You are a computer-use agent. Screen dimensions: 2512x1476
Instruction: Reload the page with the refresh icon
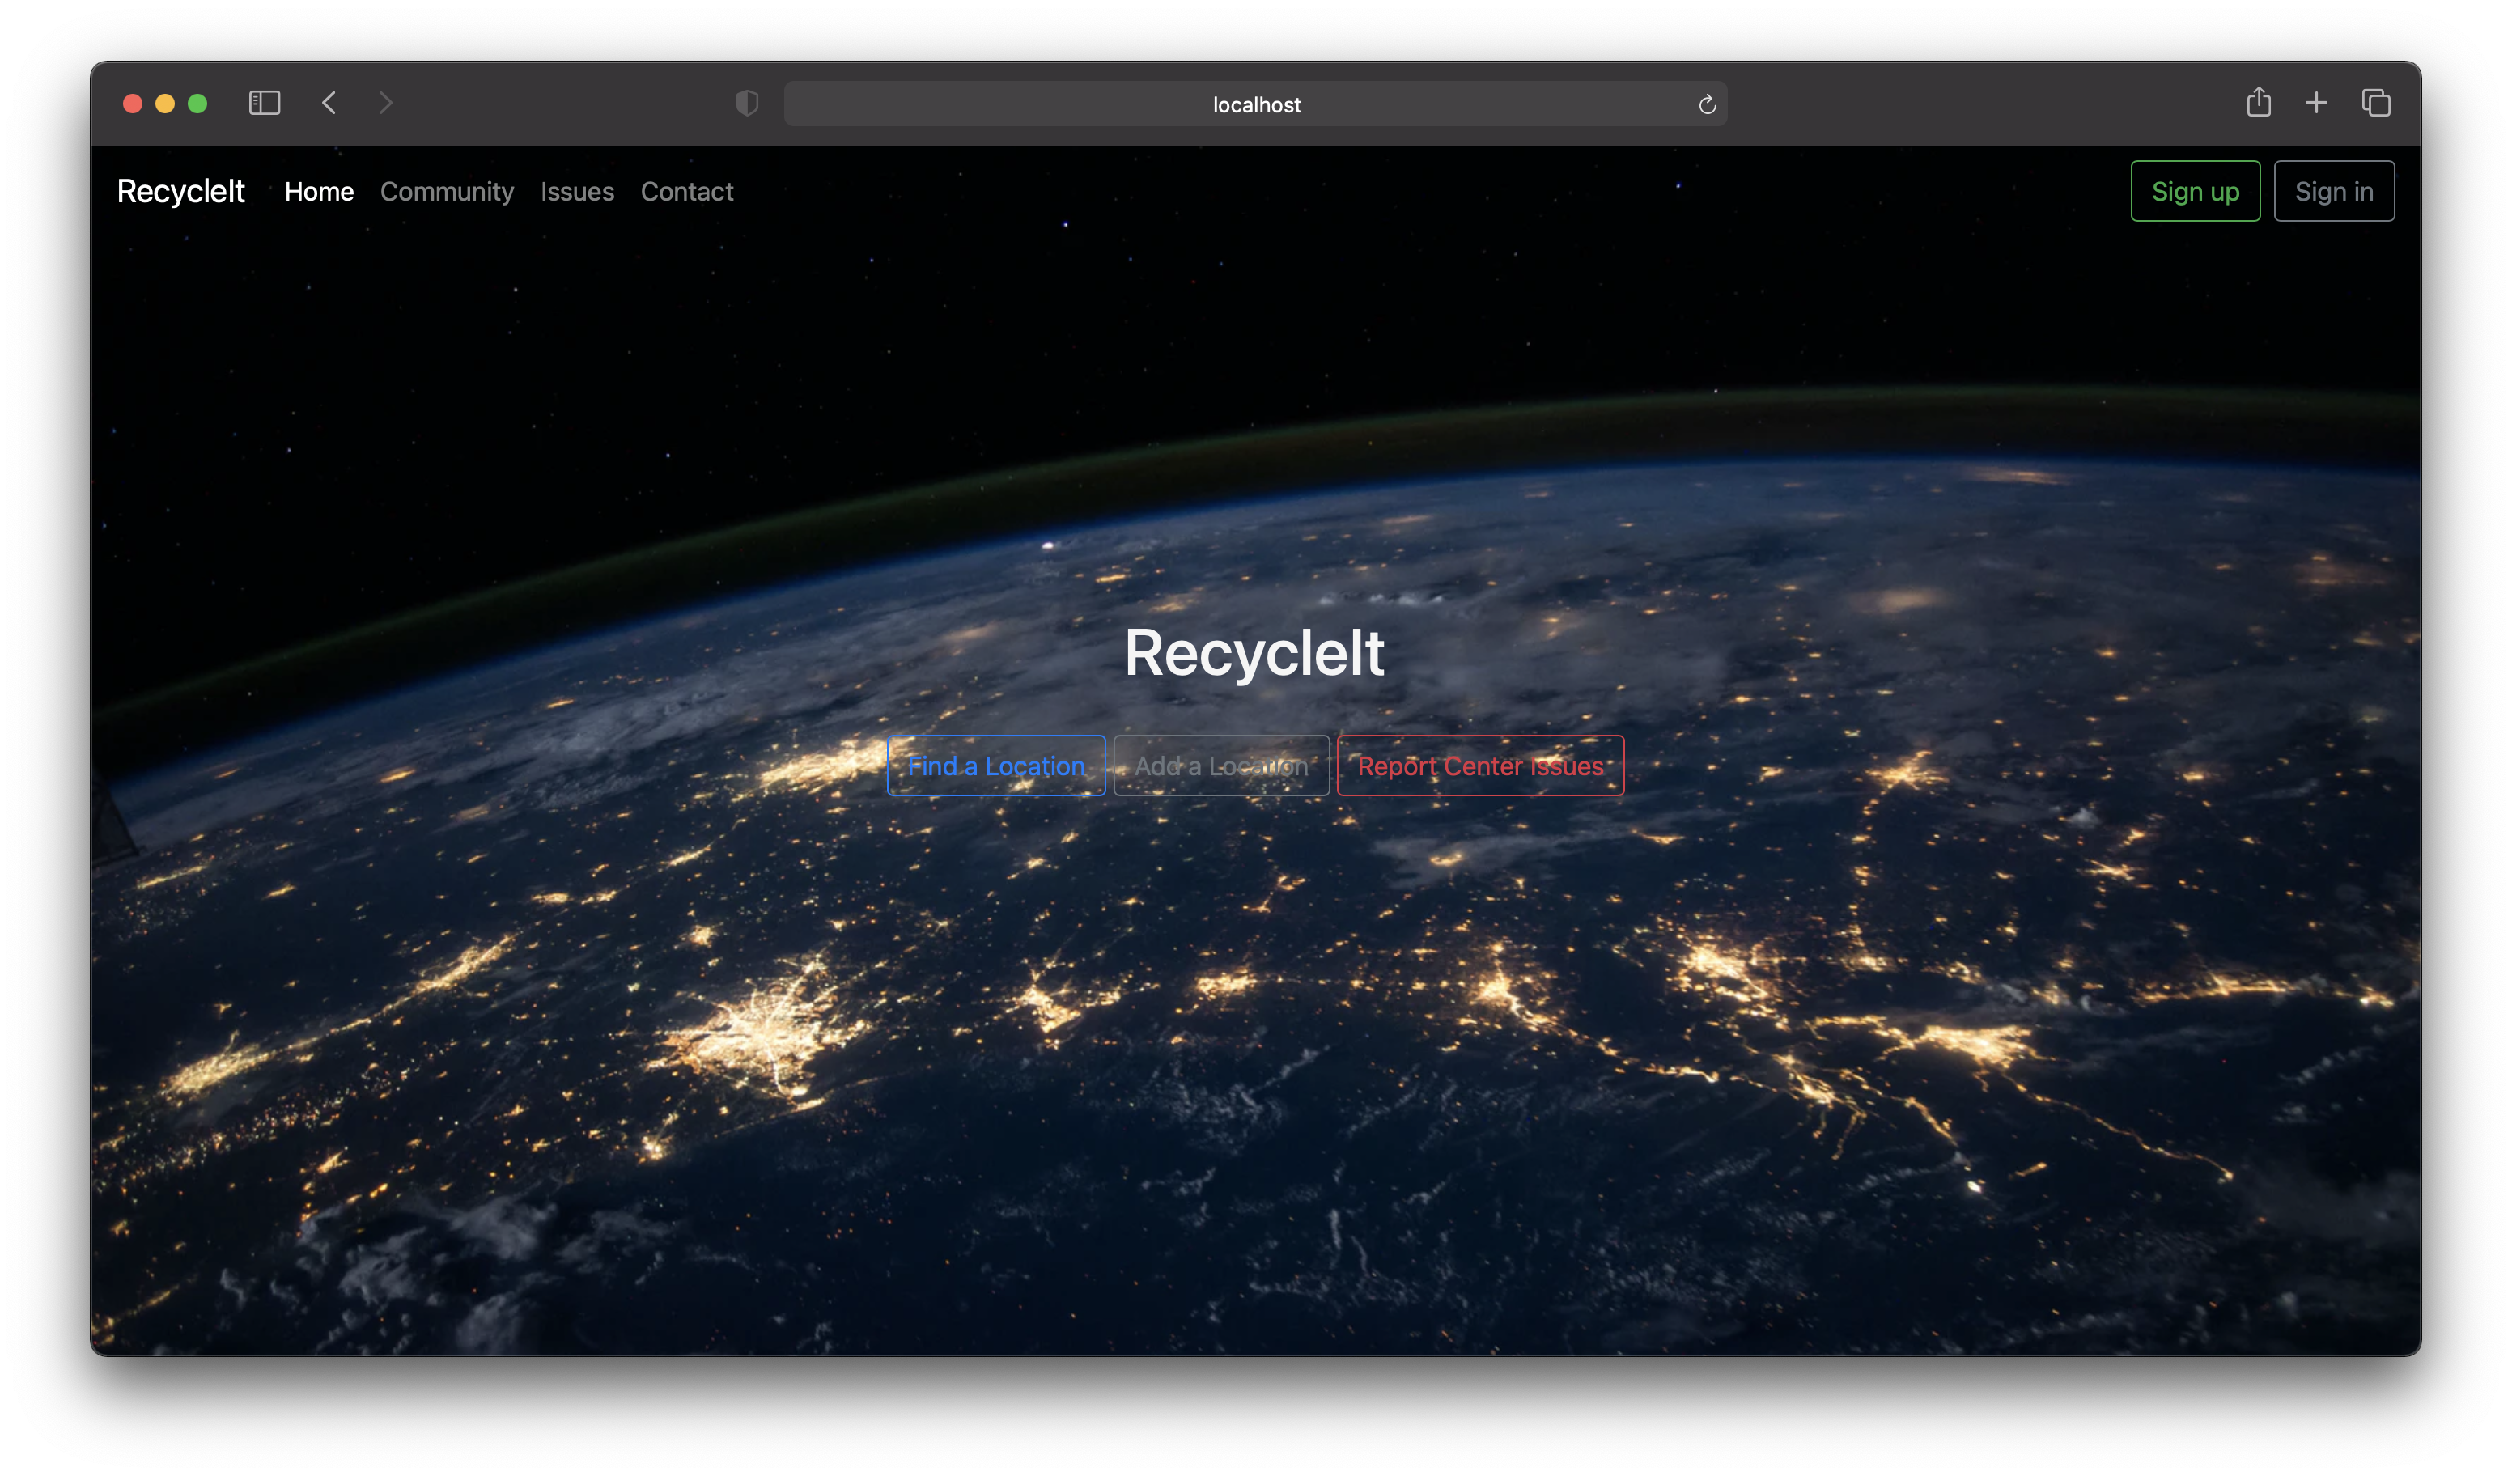pos(1707,104)
